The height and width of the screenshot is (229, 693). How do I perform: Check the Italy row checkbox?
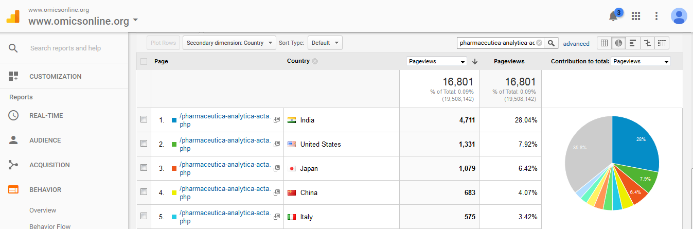[144, 216]
